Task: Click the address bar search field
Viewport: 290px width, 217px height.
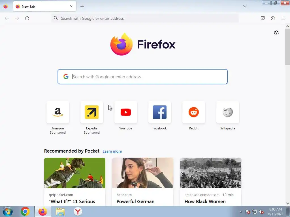Action: click(145, 18)
